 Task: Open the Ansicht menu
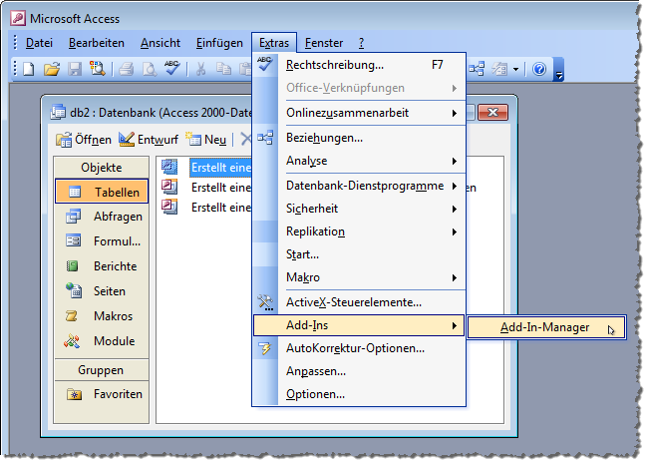tap(161, 43)
